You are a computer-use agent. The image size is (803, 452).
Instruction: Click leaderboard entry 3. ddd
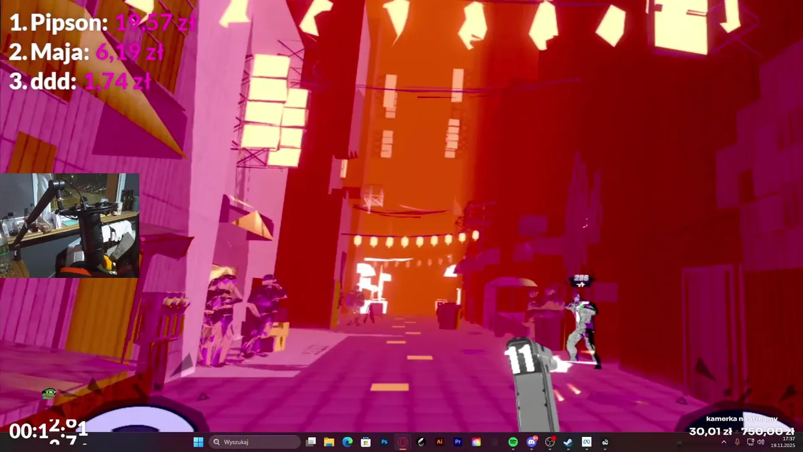[x=43, y=81]
